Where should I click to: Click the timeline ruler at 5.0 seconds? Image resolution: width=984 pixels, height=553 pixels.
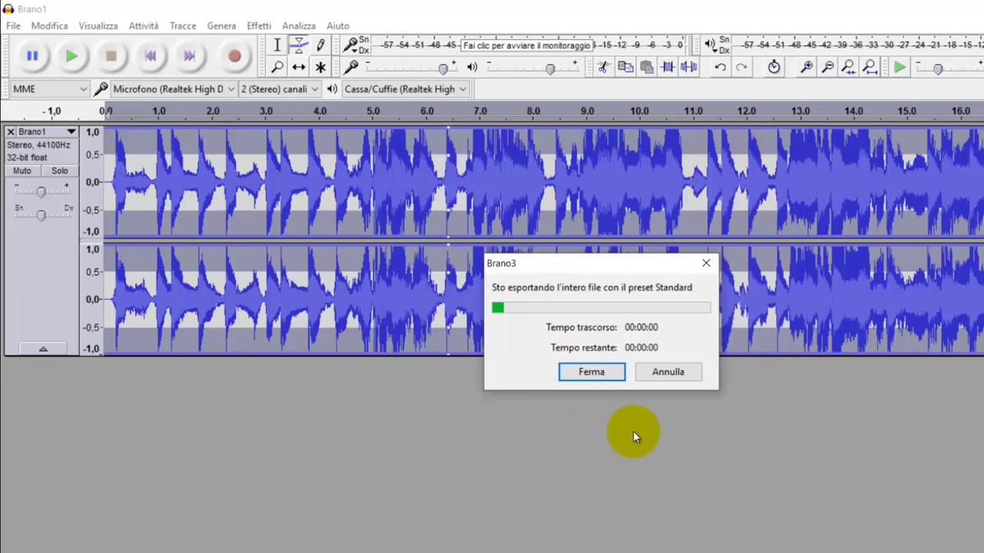click(x=373, y=111)
